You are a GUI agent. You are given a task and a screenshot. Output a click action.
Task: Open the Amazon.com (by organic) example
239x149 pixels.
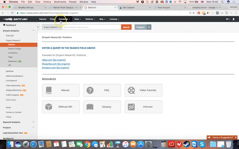click(56, 68)
